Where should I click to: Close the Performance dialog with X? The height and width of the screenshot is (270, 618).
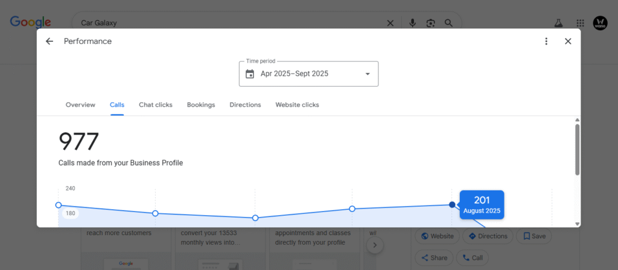567,41
